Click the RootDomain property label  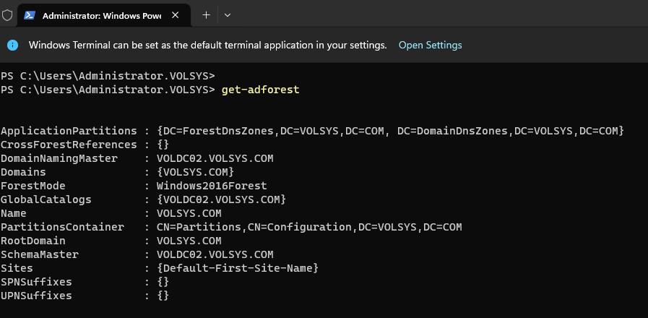point(33,241)
